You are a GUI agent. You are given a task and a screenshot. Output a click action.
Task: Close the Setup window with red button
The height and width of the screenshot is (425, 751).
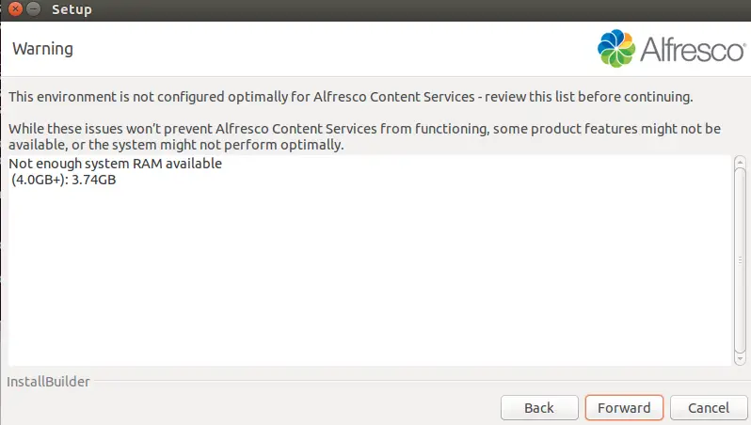[15, 9]
